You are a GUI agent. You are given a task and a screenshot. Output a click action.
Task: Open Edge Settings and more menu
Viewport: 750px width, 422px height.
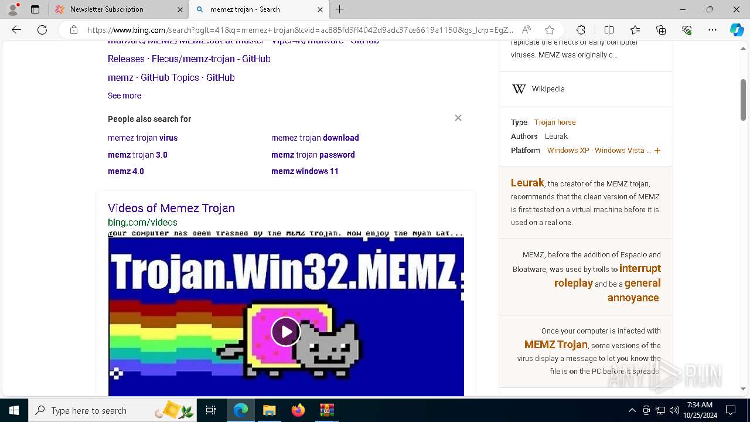[712, 30]
